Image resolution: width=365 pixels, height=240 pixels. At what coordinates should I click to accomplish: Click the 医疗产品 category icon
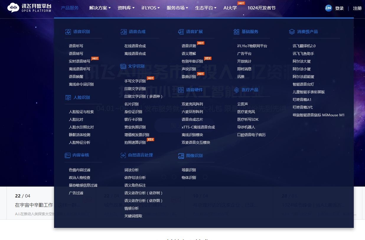[x=236, y=90]
